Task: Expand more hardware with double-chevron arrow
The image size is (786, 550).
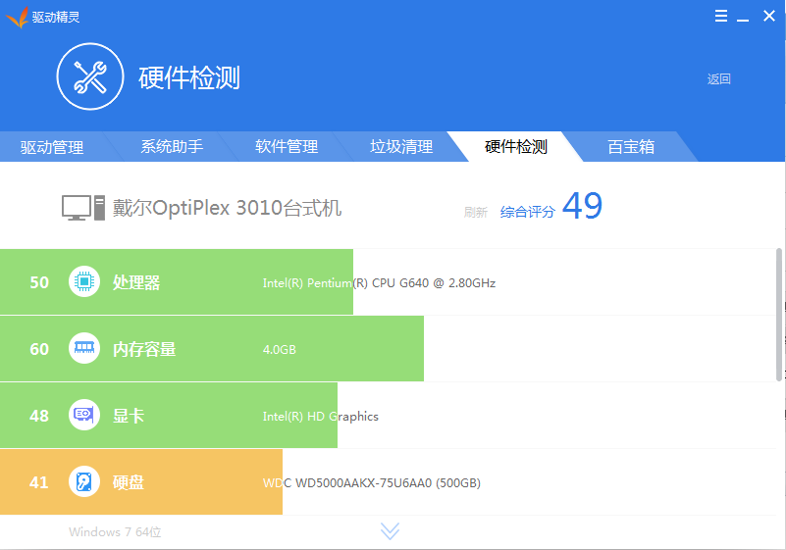Action: tap(390, 531)
